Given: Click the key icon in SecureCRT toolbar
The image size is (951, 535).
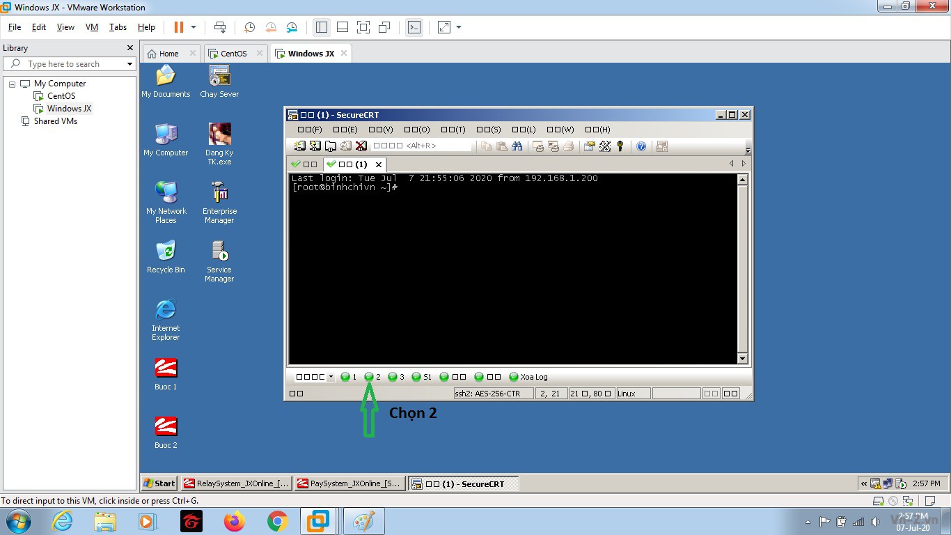Looking at the screenshot, I should click(620, 146).
